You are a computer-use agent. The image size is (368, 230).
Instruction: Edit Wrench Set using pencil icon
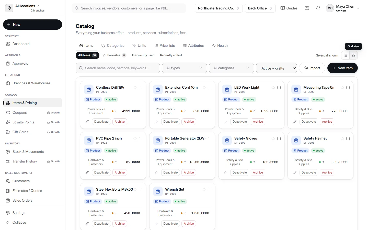point(156,224)
